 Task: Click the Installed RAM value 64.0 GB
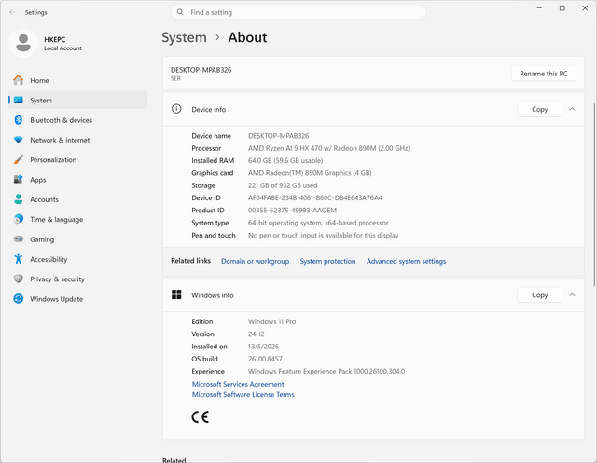click(x=285, y=160)
